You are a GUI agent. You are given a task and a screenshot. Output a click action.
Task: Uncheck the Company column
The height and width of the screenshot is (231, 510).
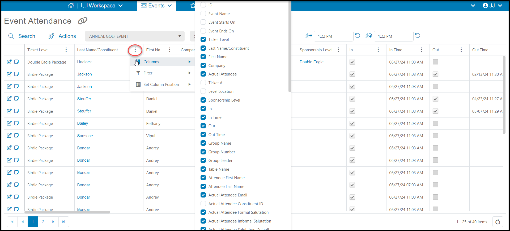203,65
